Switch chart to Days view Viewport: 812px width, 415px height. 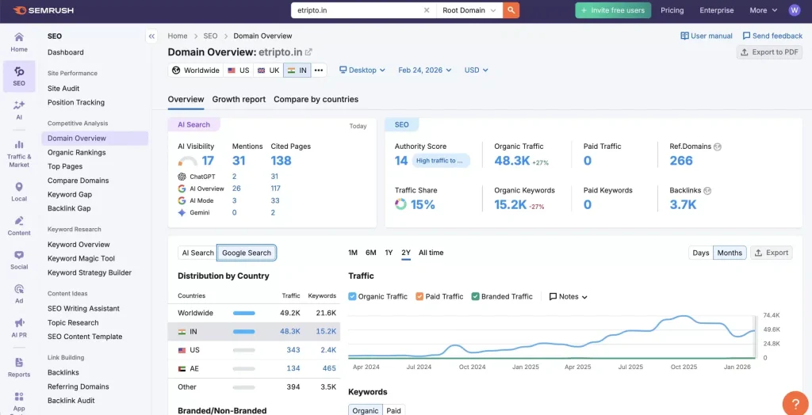(701, 253)
